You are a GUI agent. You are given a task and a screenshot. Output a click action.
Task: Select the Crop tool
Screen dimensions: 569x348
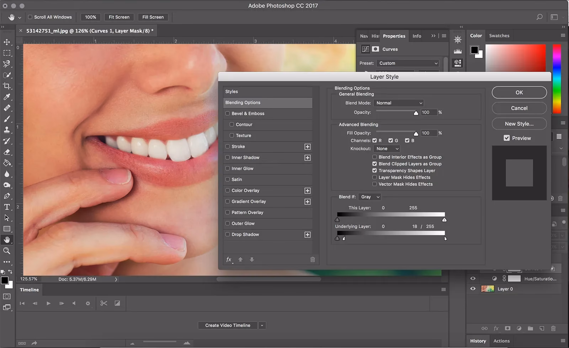7,86
